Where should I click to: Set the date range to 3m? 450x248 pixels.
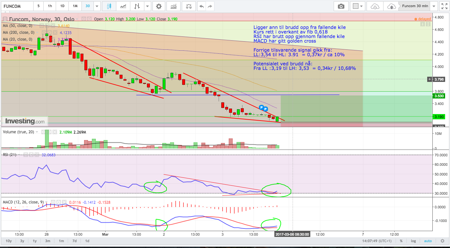click(x=48, y=241)
